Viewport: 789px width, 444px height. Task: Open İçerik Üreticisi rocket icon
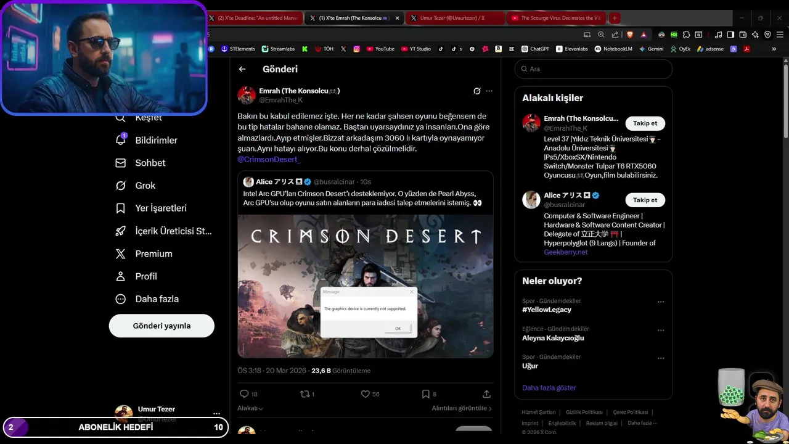[x=121, y=231]
